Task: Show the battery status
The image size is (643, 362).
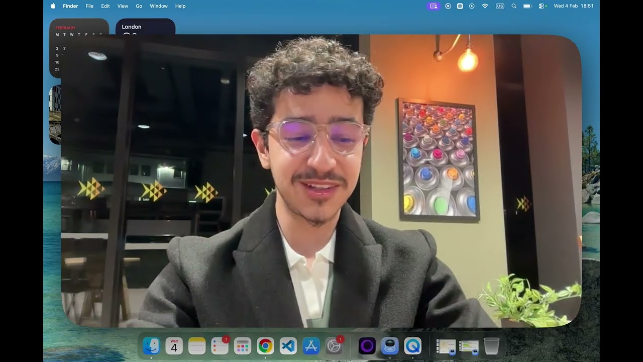Action: (x=527, y=6)
